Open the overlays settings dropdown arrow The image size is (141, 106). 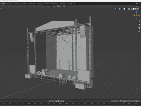pos(126,9)
